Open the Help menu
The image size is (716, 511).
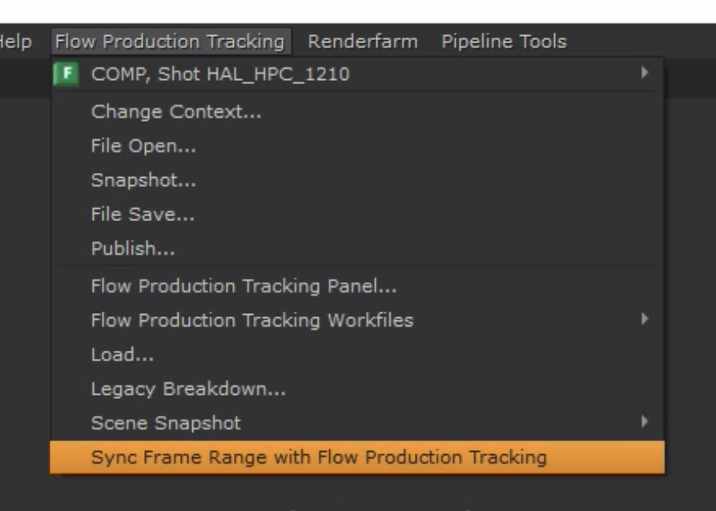point(14,42)
